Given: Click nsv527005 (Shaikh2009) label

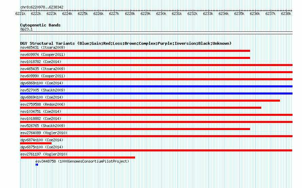Looking at the screenshot, I should coord(43,90).
